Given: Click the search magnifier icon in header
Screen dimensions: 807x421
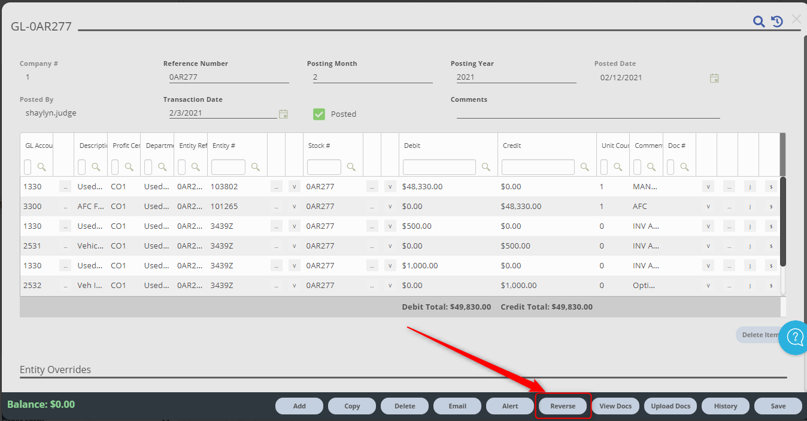Looking at the screenshot, I should 759,22.
